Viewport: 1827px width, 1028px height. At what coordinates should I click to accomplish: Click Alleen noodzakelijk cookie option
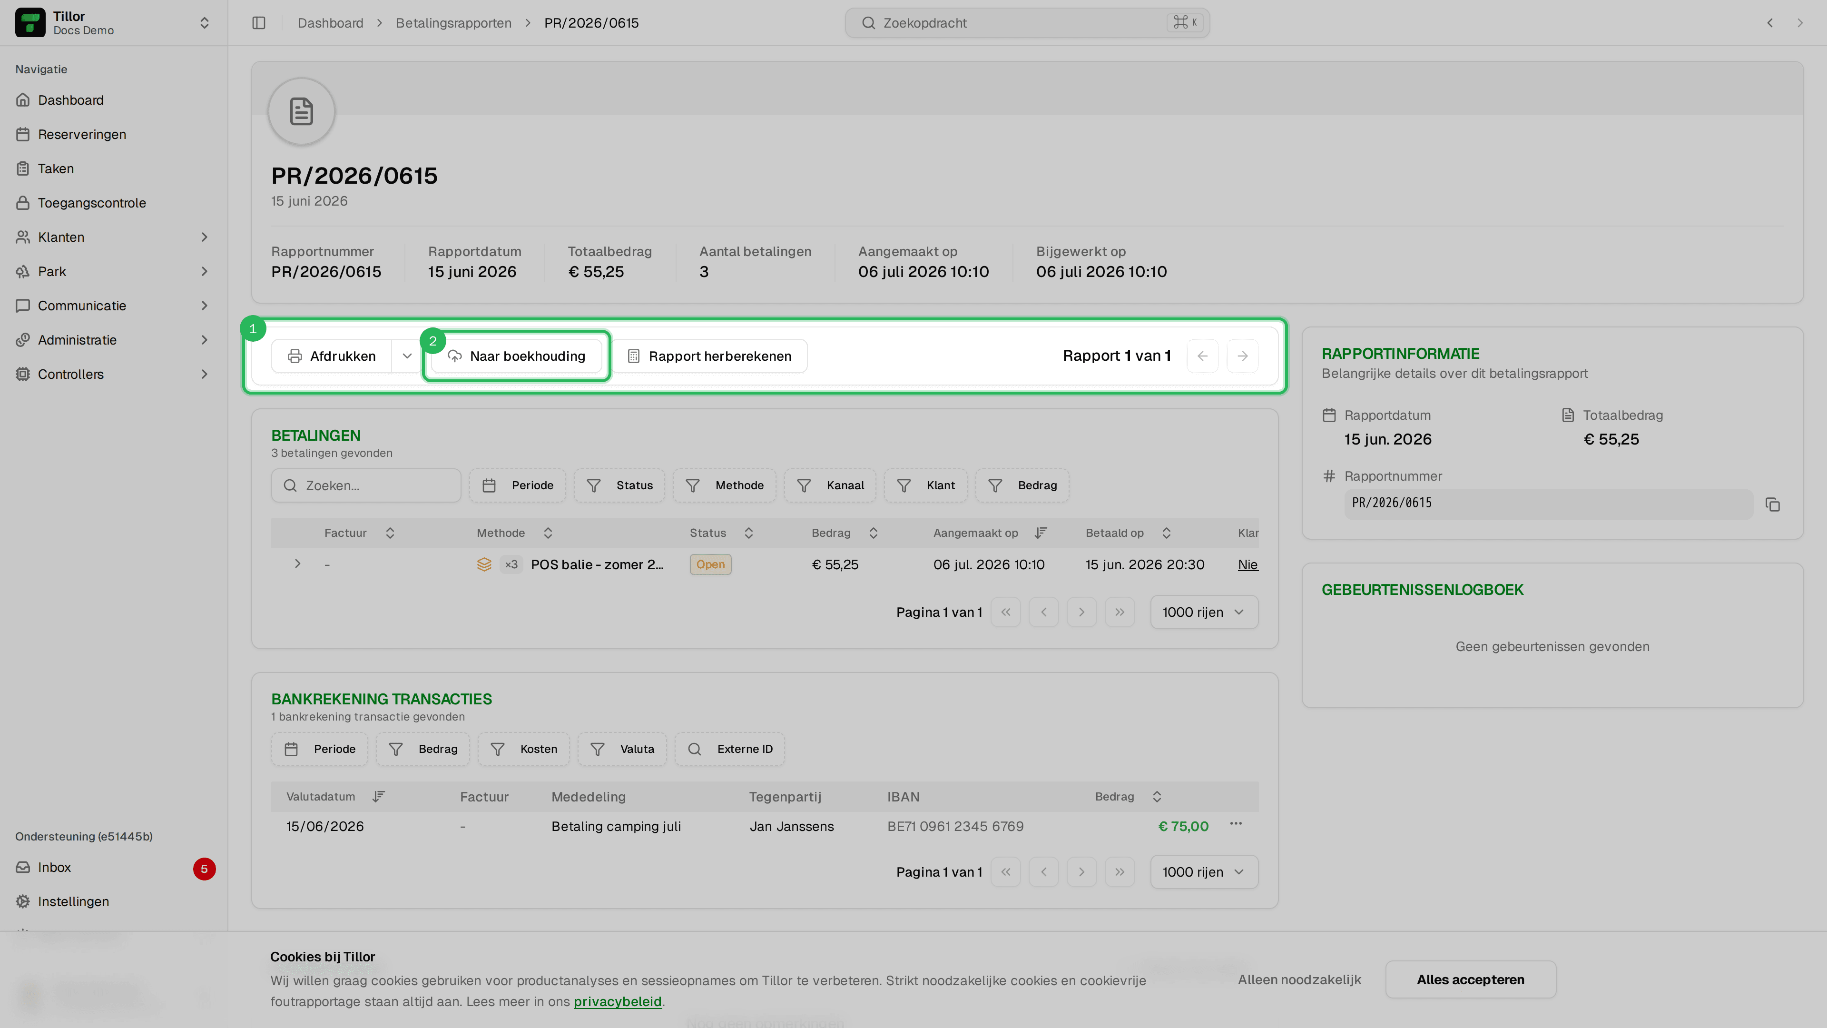pos(1299,980)
